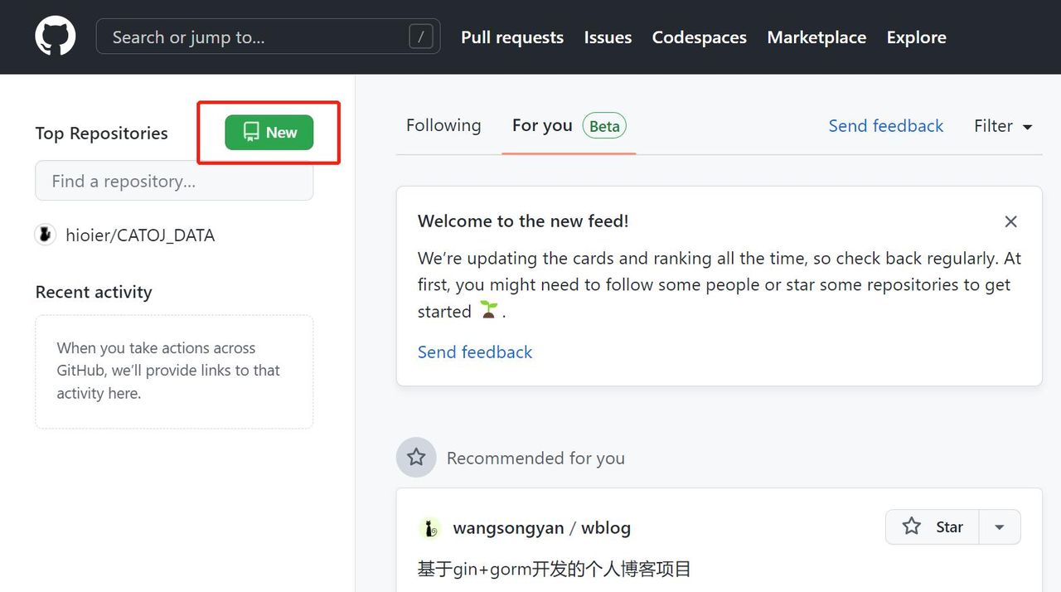Expand the Star button options arrow

(x=999, y=526)
